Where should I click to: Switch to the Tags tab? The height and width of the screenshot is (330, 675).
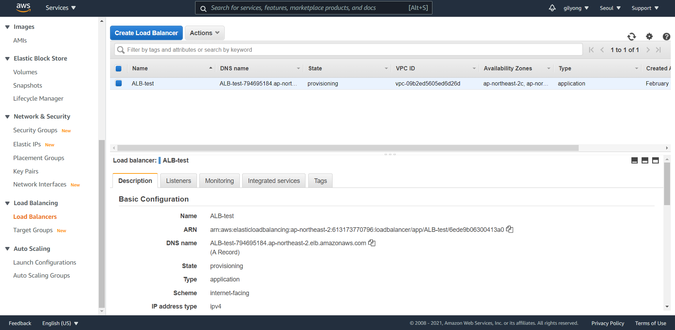point(320,180)
